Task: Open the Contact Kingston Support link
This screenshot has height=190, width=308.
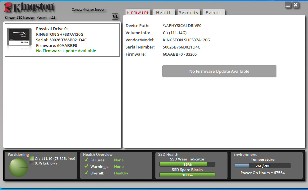Action: [89, 9]
